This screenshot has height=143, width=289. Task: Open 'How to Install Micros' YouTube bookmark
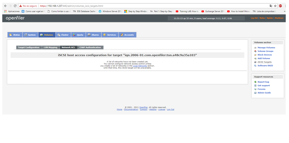239,11
